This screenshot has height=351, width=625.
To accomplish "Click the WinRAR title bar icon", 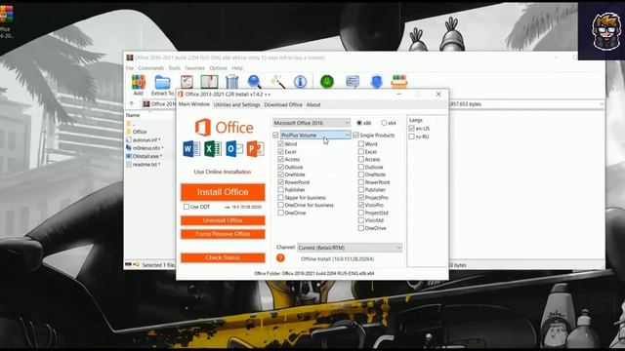I will (130, 58).
